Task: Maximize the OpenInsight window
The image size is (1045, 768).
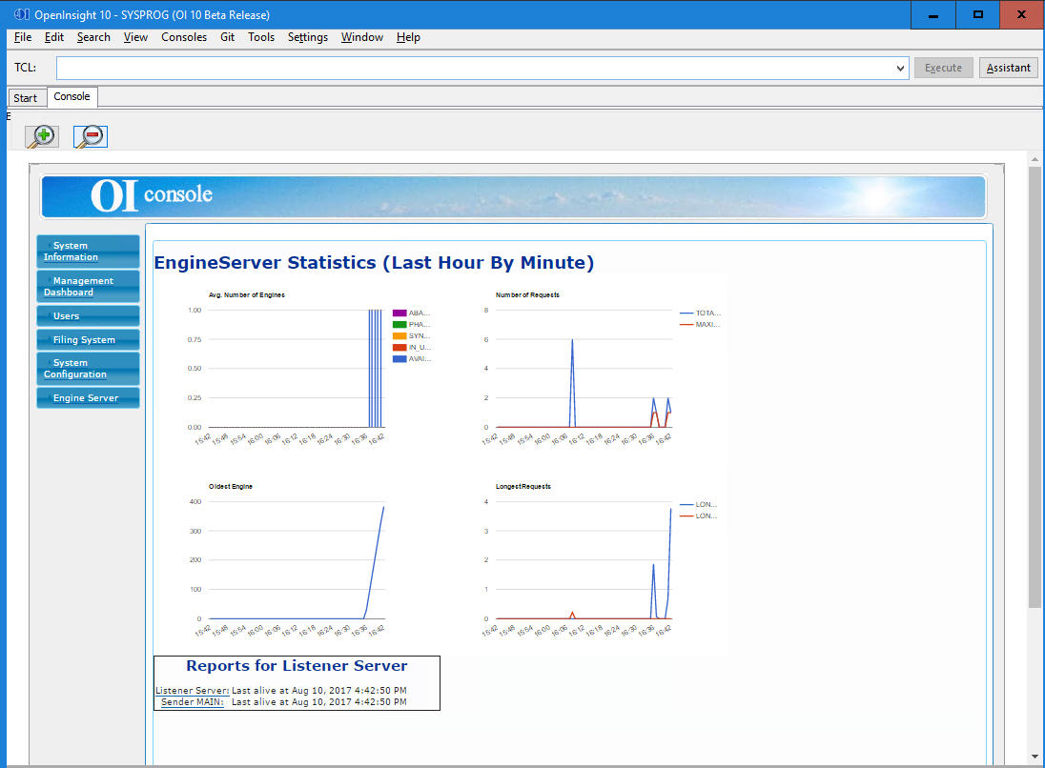Action: click(x=977, y=14)
